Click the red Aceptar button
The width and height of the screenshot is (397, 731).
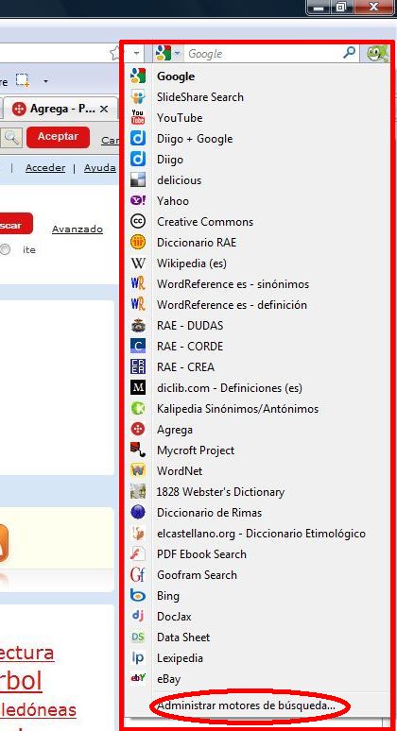58,137
